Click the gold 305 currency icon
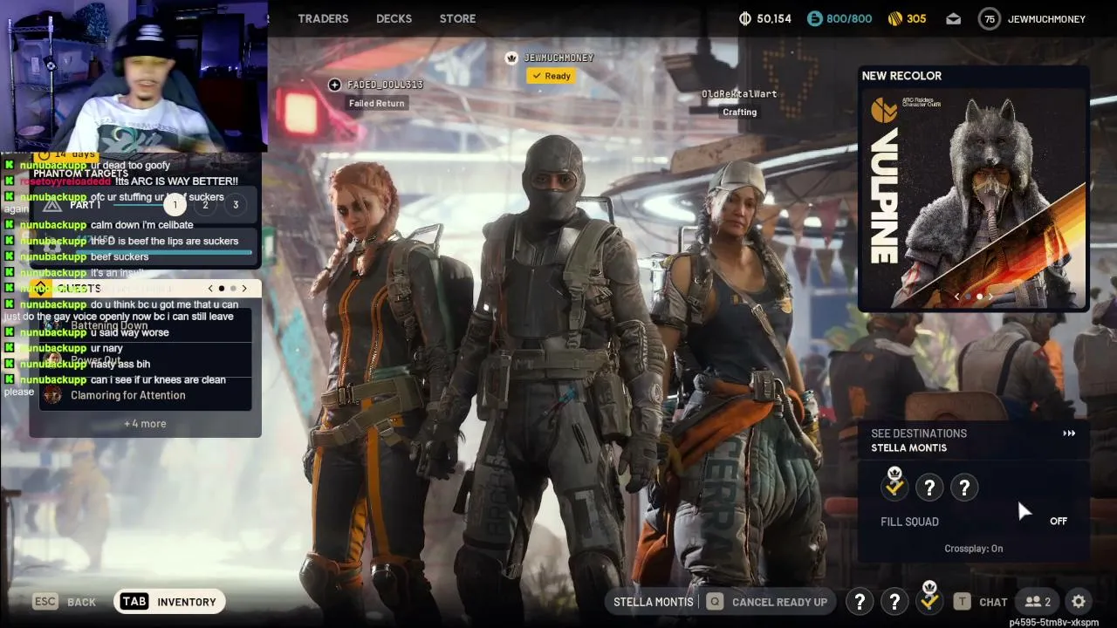Screen dimensions: 1117x628 (x=894, y=18)
